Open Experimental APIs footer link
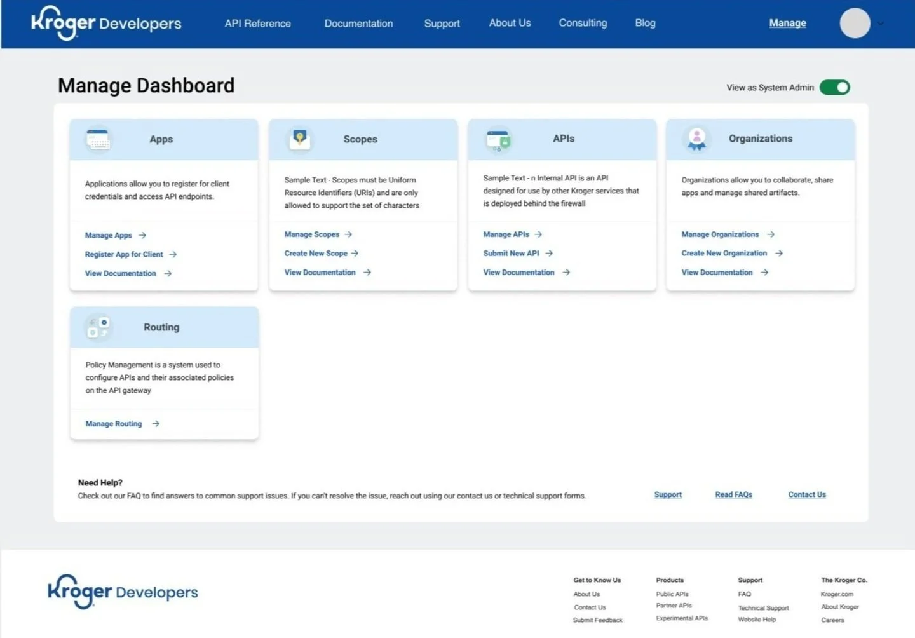915x638 pixels. pyautogui.click(x=682, y=618)
